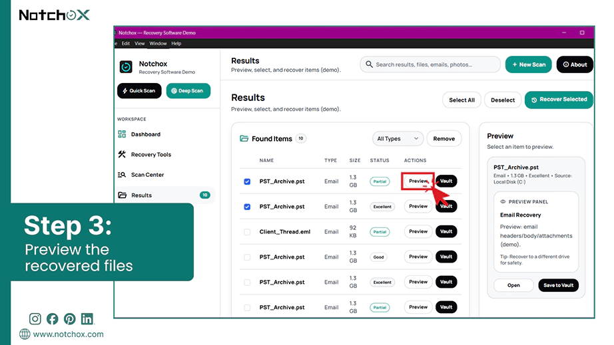
Task: Uncheck first PST_Archive.pst Partial row checkbox
Action: click(x=247, y=181)
